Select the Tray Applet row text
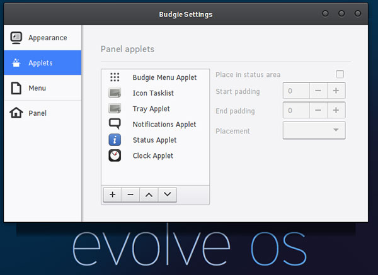The height and width of the screenshot is (275, 378). [151, 109]
